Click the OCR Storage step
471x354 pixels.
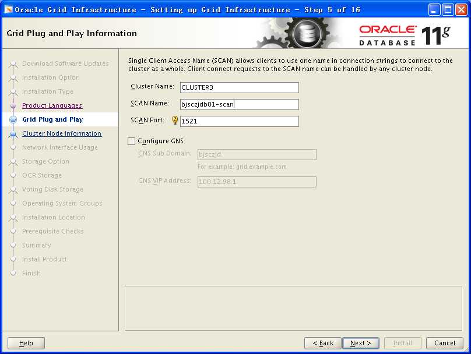pos(42,175)
